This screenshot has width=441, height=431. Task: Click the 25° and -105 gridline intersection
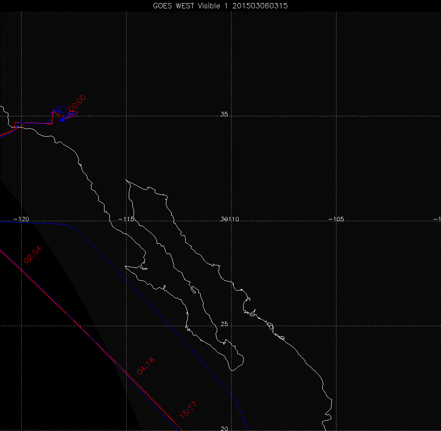tap(337, 326)
